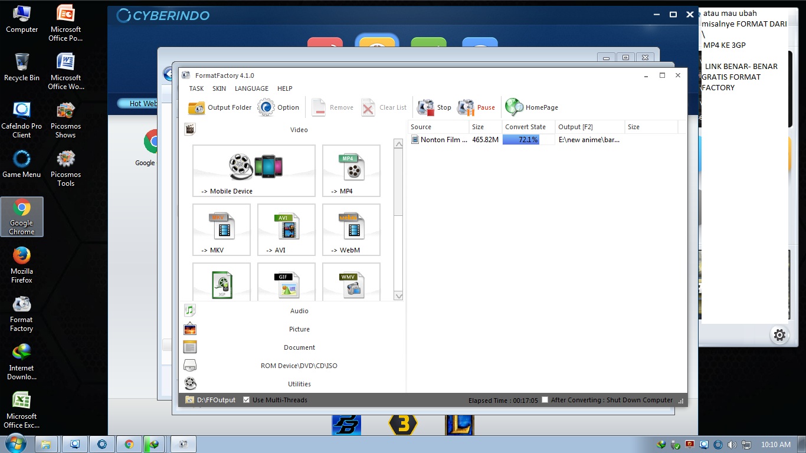Open the TASK menu
806x453 pixels.
(196, 88)
